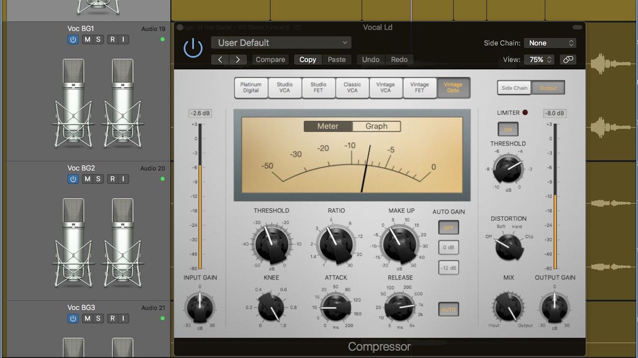
Task: Open the View 75% size dropdown
Action: 539,60
